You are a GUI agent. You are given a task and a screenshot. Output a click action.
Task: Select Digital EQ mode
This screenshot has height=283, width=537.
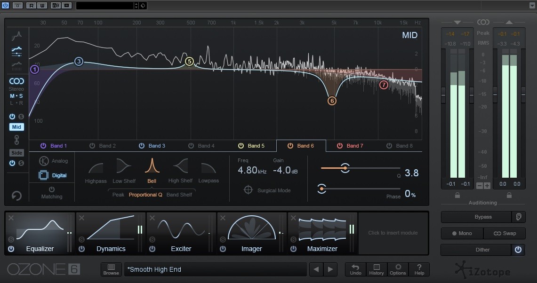pos(53,175)
